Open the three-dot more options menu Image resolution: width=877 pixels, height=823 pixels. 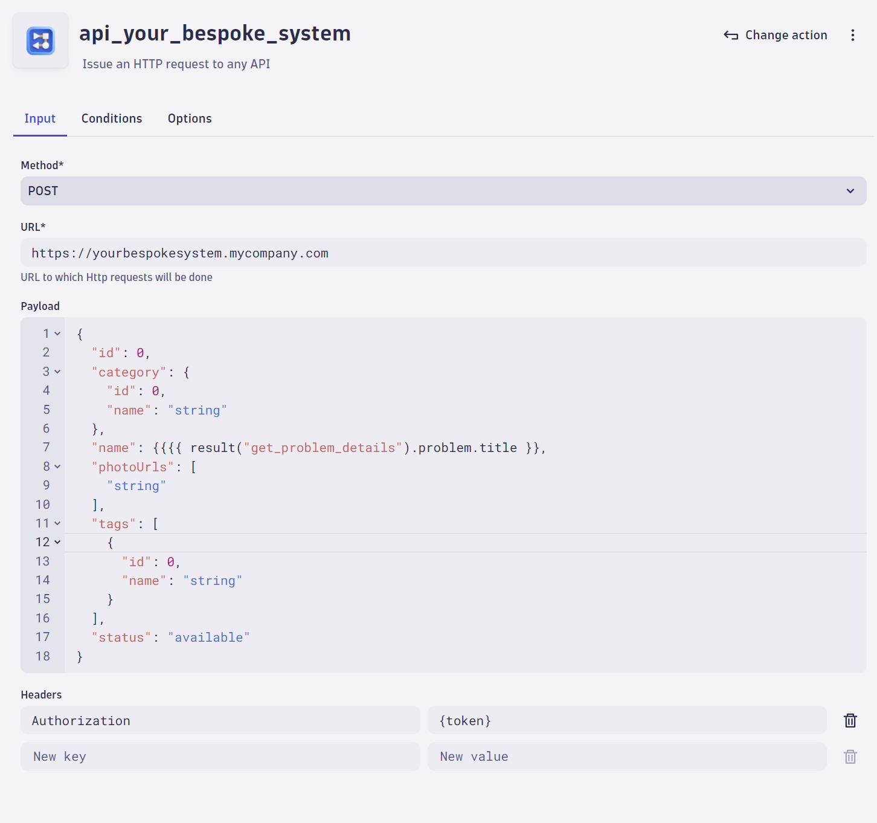853,35
